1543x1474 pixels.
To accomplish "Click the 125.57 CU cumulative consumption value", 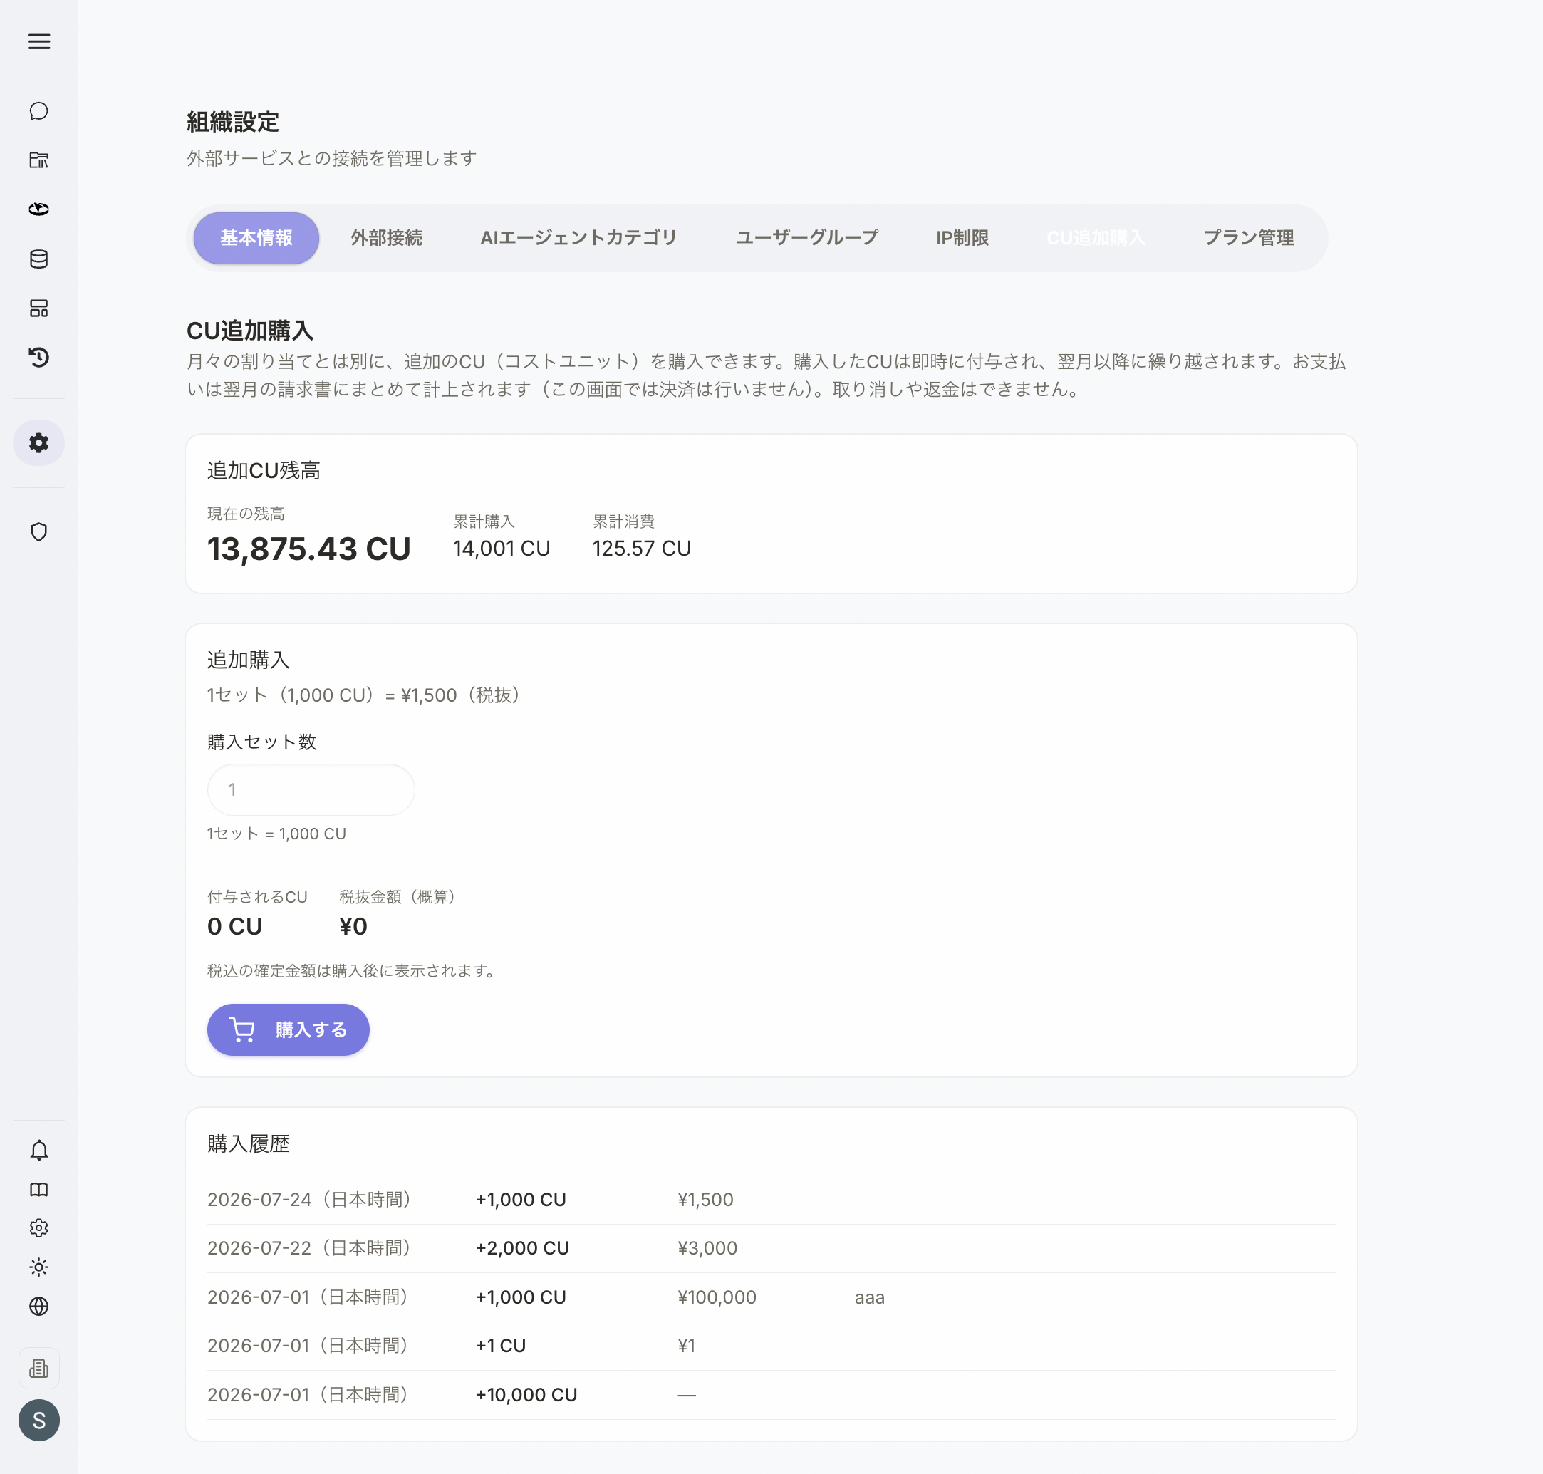I will point(642,549).
